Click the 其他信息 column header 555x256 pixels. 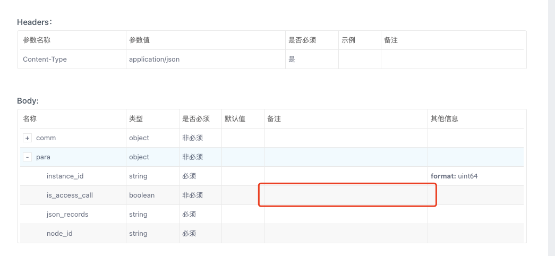click(x=445, y=119)
